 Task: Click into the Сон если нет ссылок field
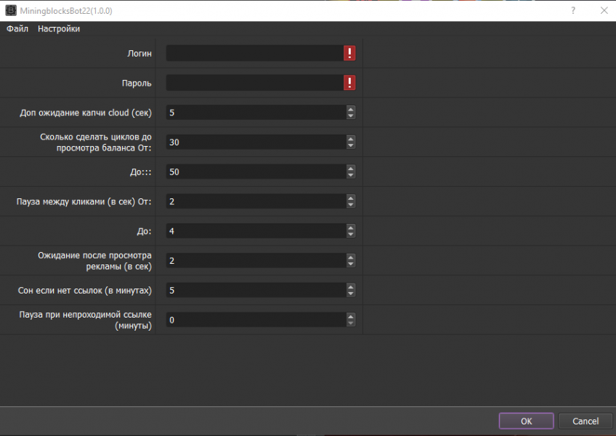[256, 290]
